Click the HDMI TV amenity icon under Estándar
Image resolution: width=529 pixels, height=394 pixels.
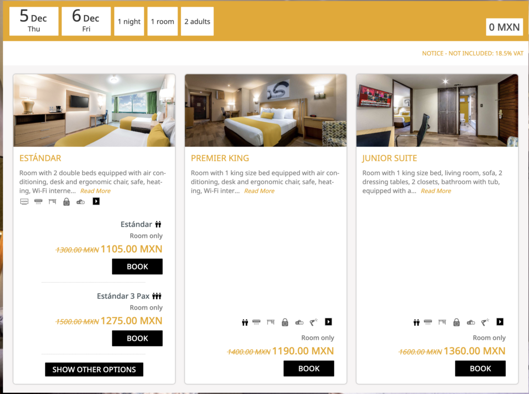pyautogui.click(x=24, y=202)
